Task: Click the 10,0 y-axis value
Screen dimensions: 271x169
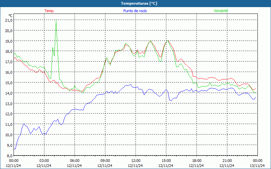Action: [9, 135]
